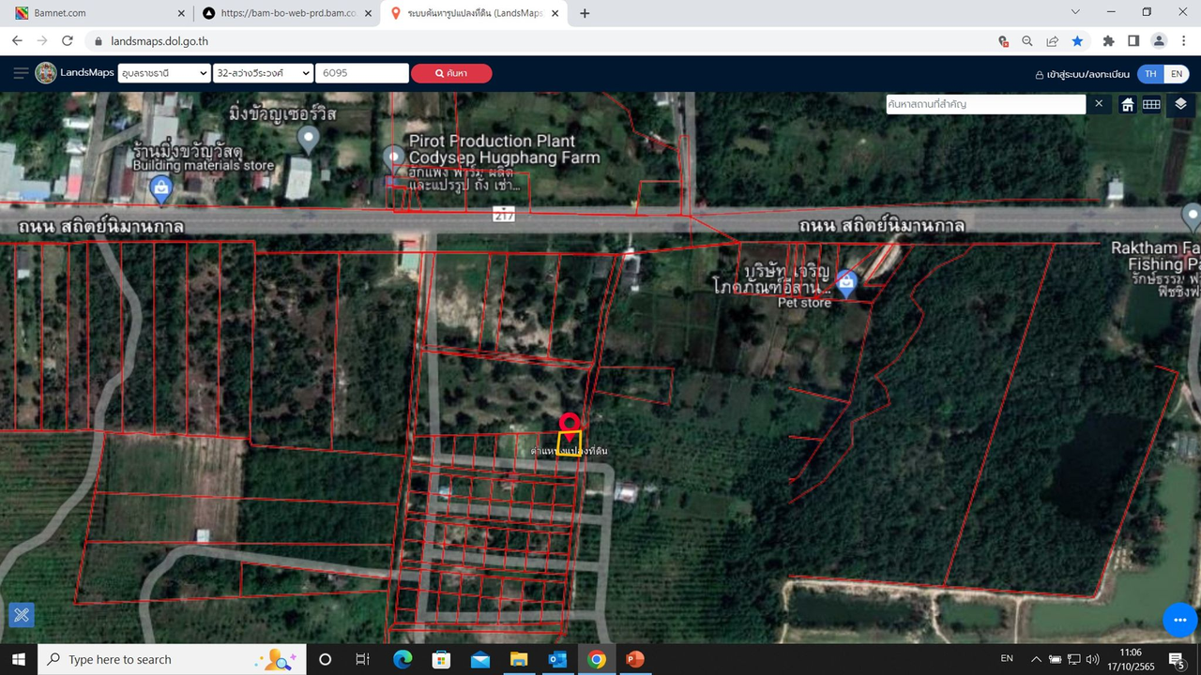Image resolution: width=1201 pixels, height=675 pixels.
Task: Click the map layers stack icon
Action: pyautogui.click(x=1180, y=104)
